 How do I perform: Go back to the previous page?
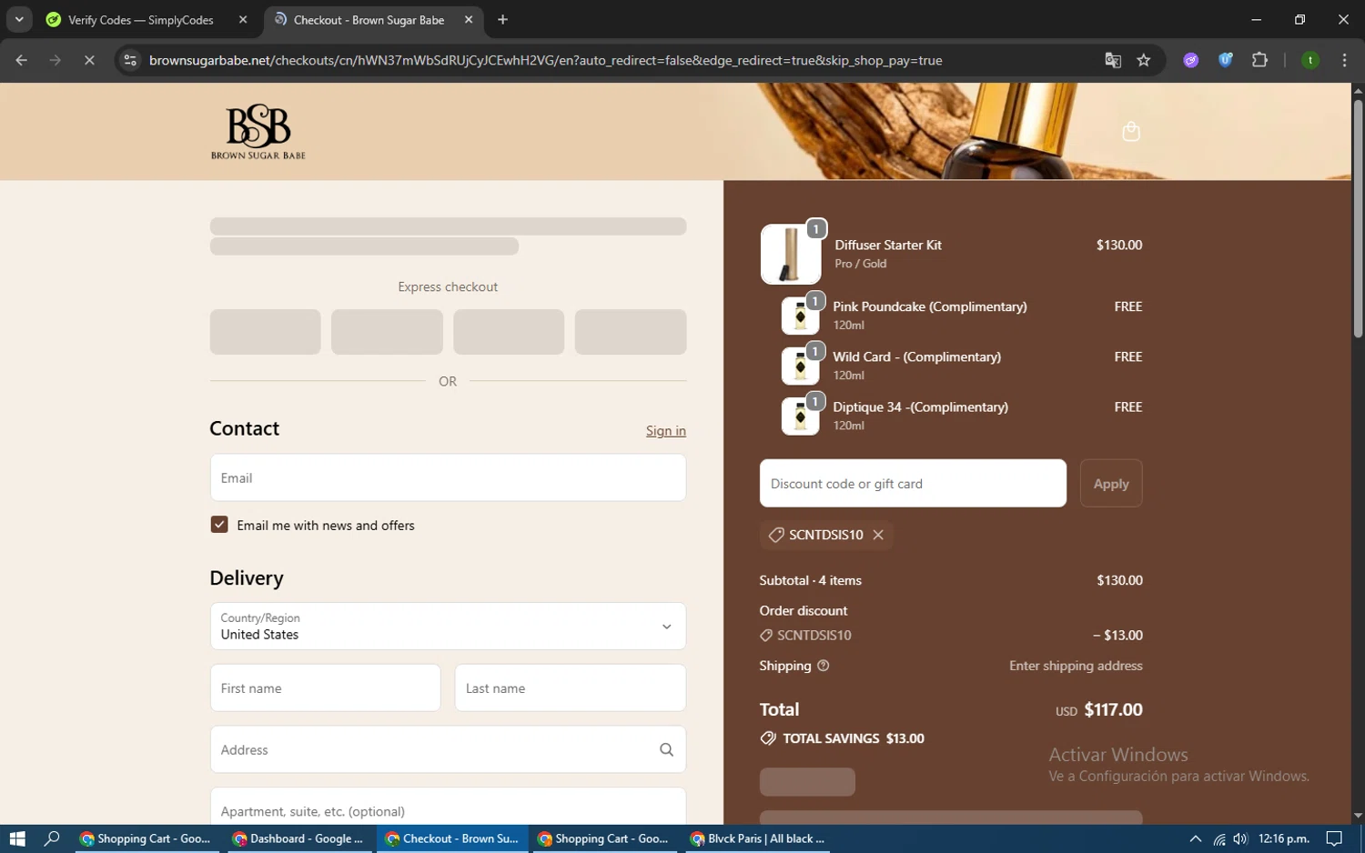(x=22, y=60)
